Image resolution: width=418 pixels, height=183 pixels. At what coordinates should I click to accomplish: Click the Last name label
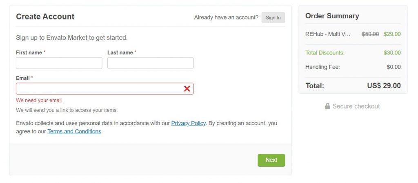tap(120, 52)
